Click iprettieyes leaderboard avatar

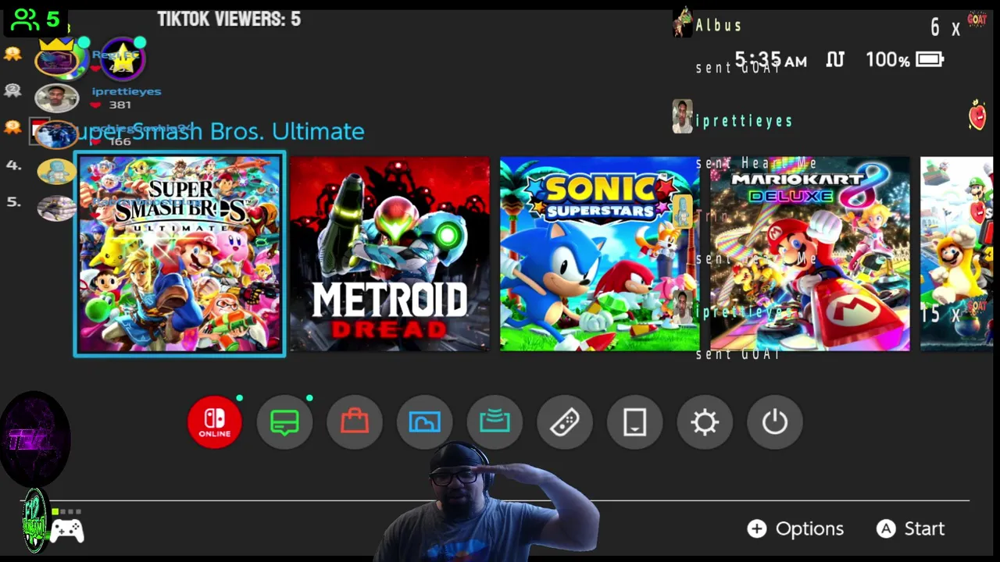[57, 98]
